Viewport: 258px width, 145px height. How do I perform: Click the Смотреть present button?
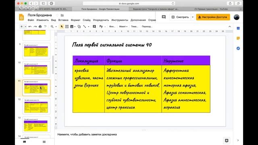click(x=180, y=17)
